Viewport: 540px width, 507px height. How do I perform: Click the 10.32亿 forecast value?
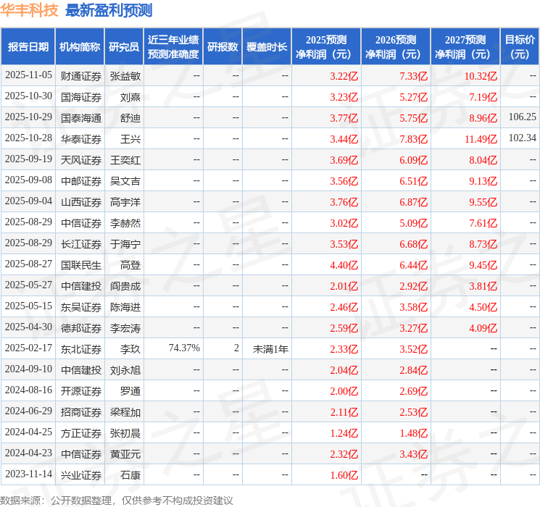481,76
